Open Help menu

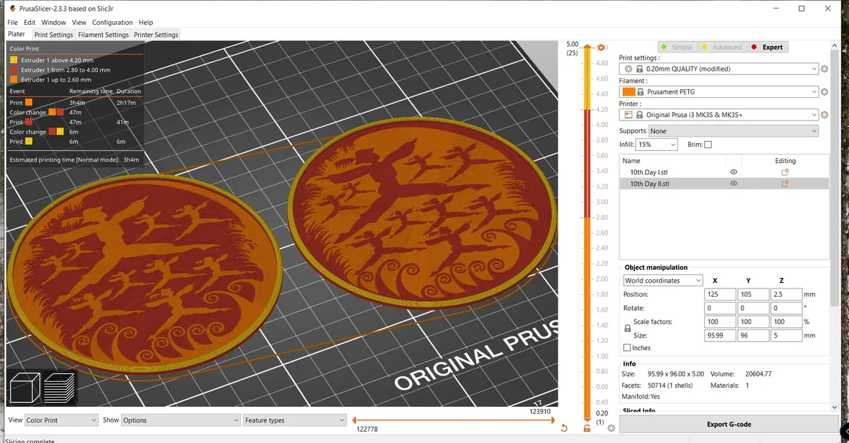point(146,22)
